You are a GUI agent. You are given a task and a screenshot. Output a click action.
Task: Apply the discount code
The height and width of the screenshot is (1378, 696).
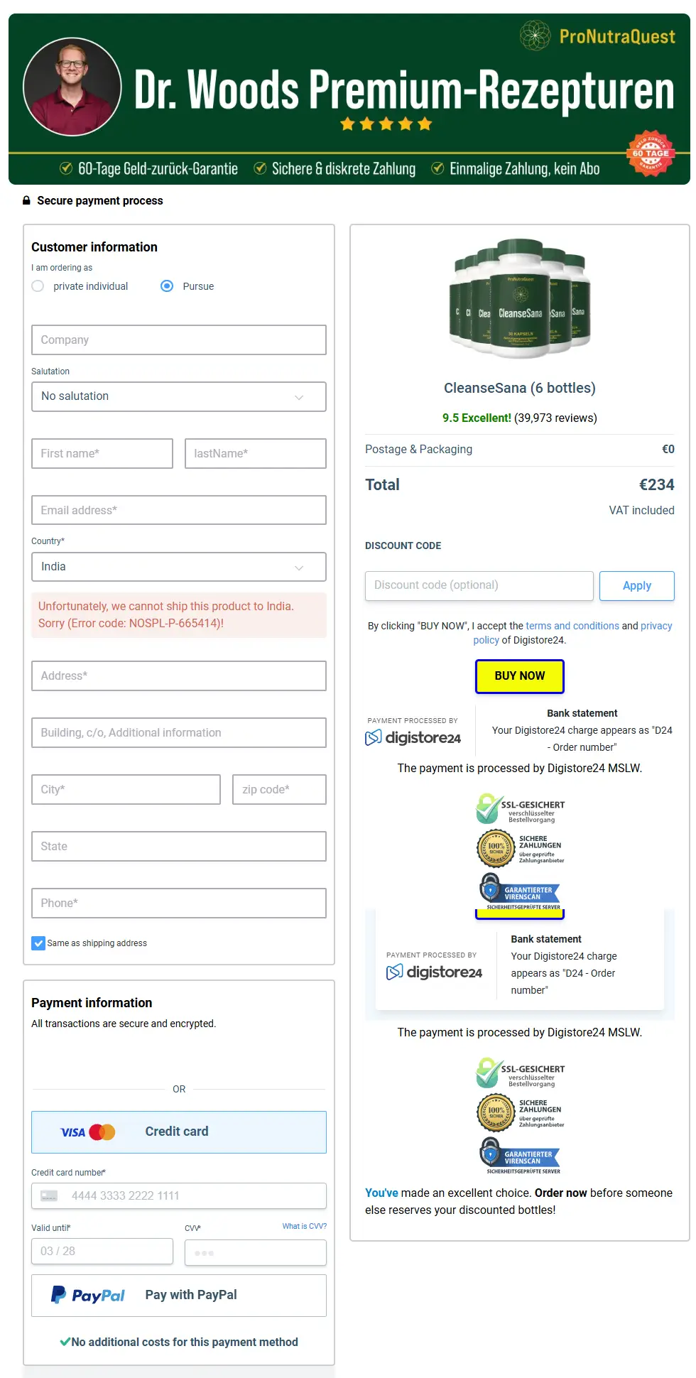point(637,586)
